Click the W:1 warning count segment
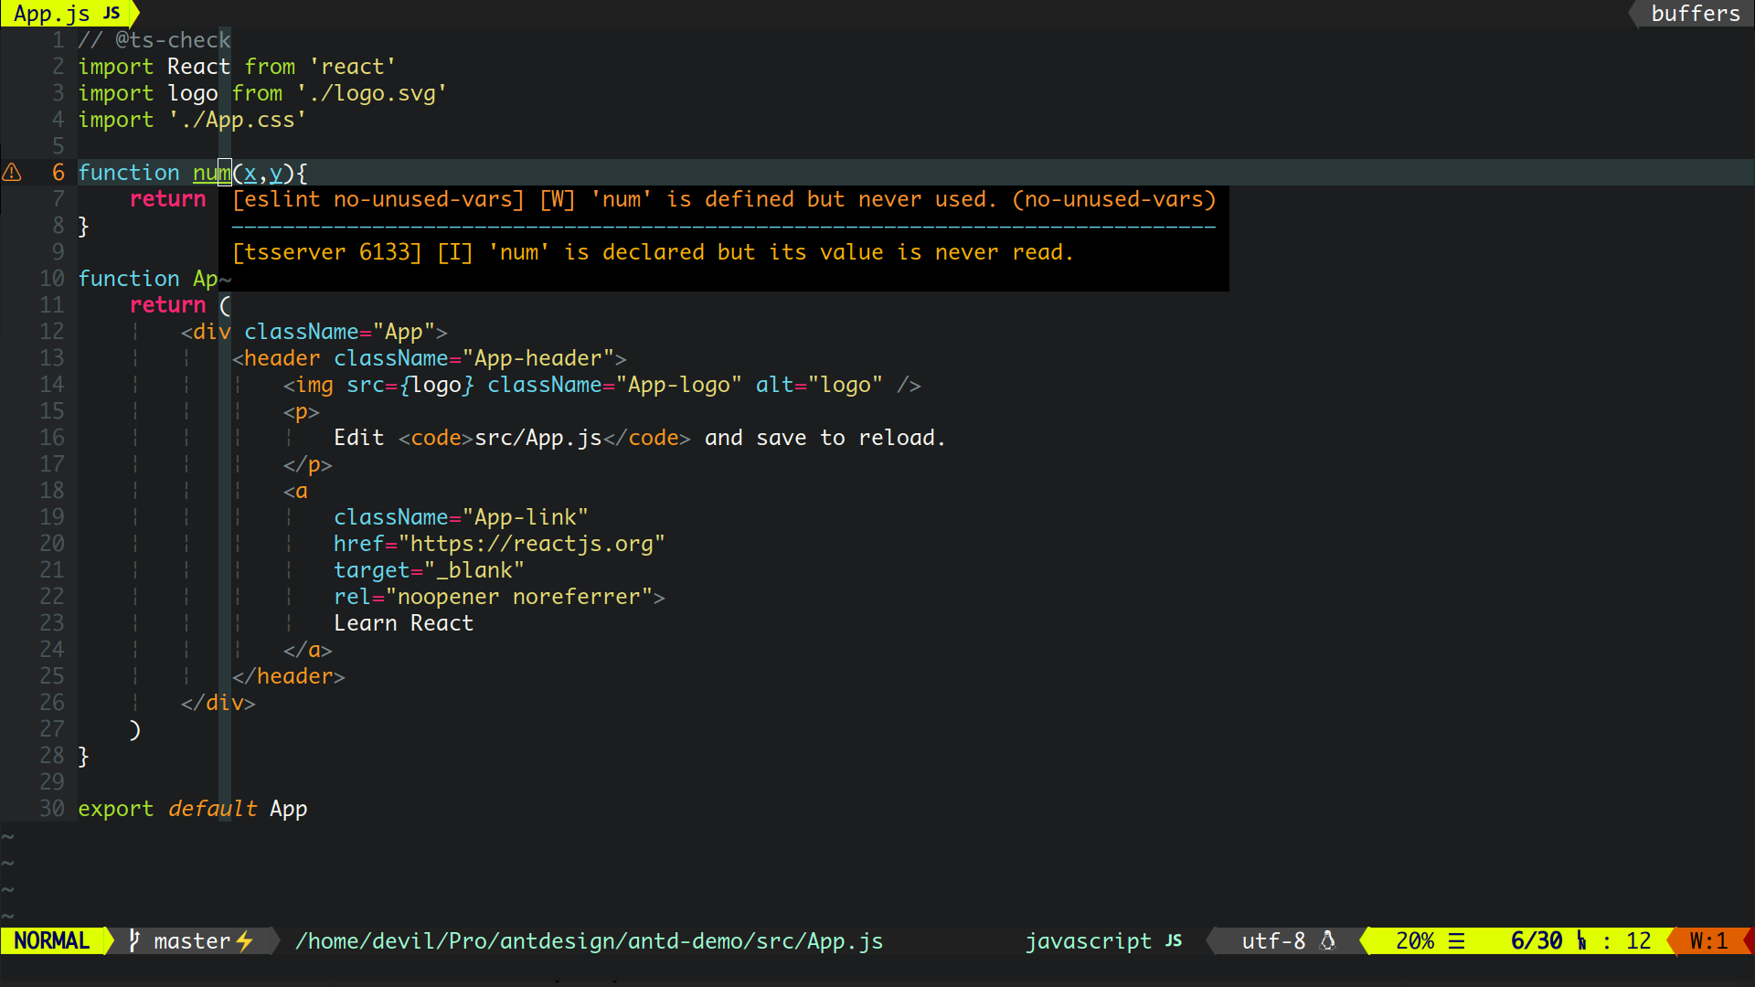Image resolution: width=1755 pixels, height=987 pixels. (1707, 940)
